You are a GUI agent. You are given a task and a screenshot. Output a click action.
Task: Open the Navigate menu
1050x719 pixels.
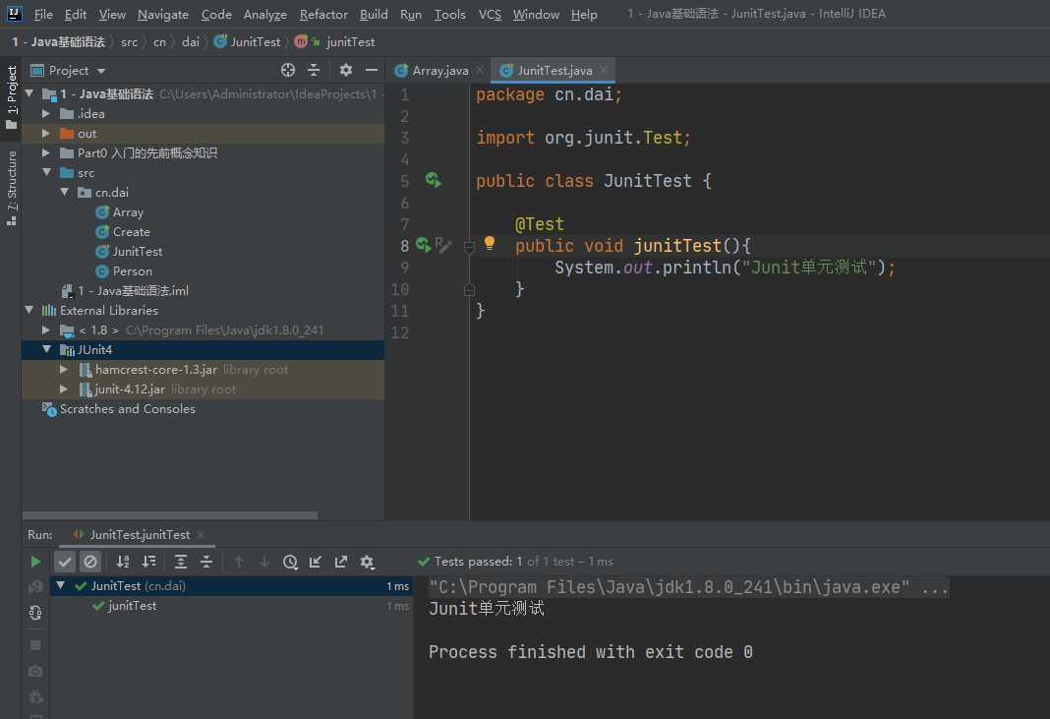pyautogui.click(x=163, y=14)
